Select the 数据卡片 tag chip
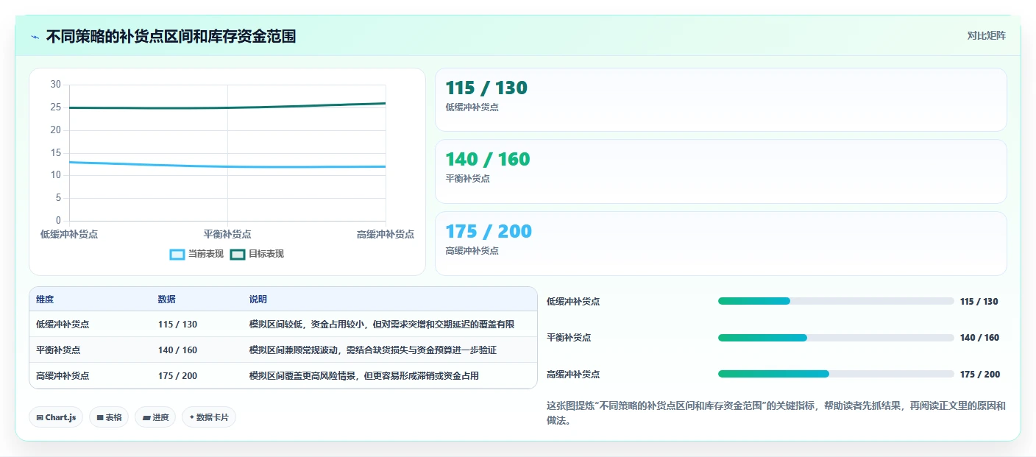Screen dimensions: 1036x457 pyautogui.click(x=209, y=417)
